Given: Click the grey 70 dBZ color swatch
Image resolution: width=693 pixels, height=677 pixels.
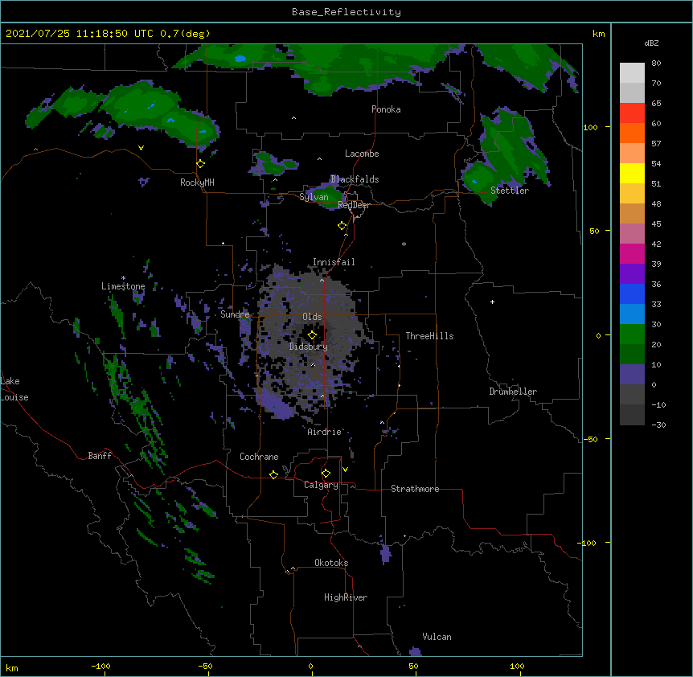Looking at the screenshot, I should [x=632, y=92].
